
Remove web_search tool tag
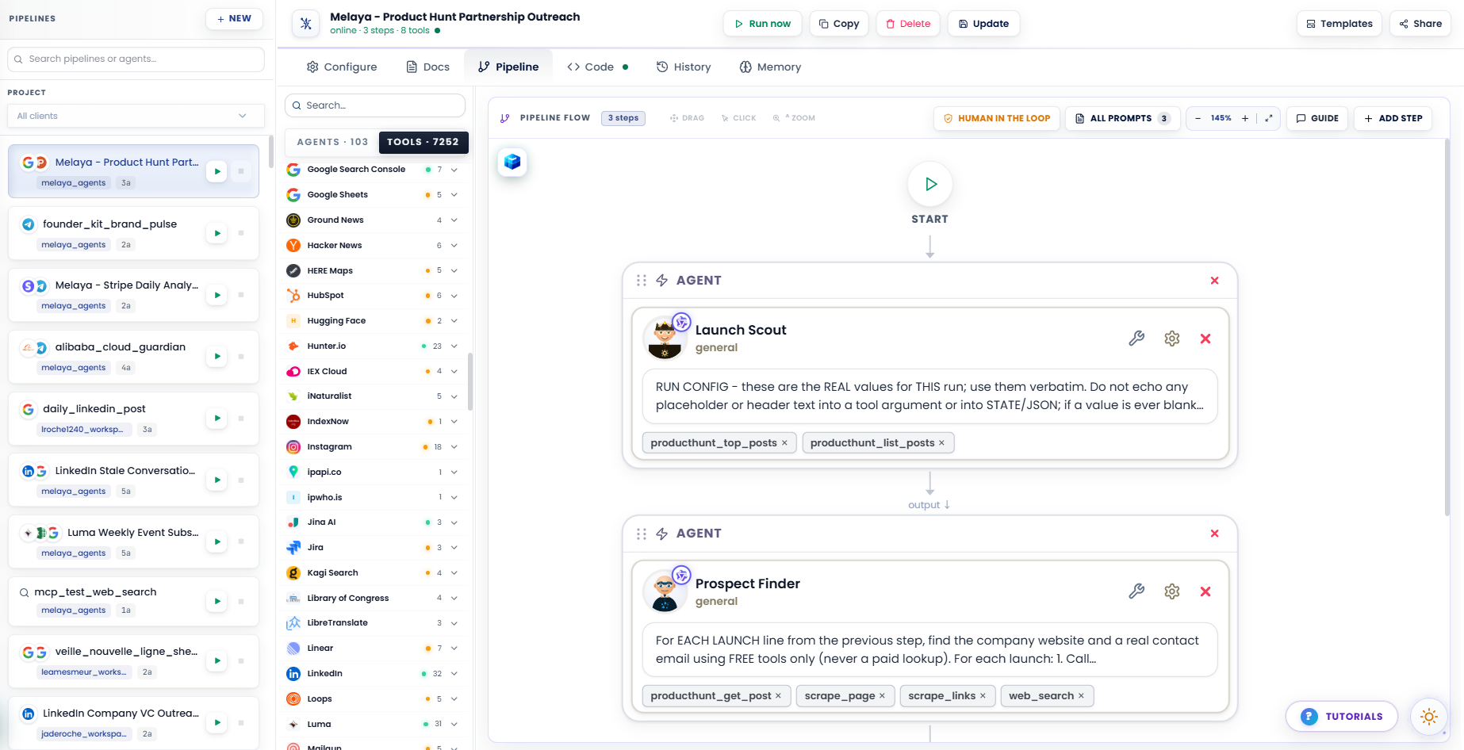point(1081,696)
